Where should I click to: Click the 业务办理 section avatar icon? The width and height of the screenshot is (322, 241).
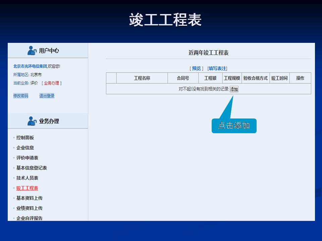(x=32, y=121)
